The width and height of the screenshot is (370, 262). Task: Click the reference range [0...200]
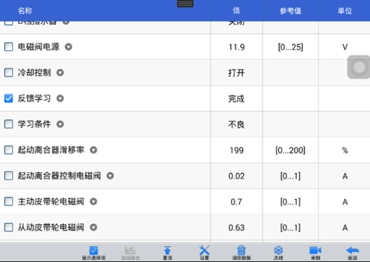[x=291, y=150]
